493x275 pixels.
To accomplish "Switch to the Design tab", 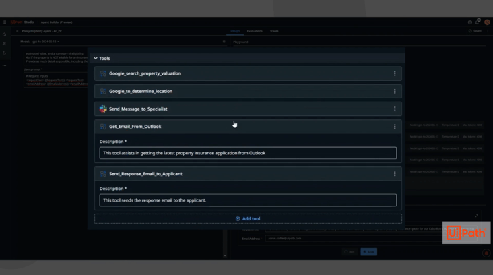I will (235, 31).
